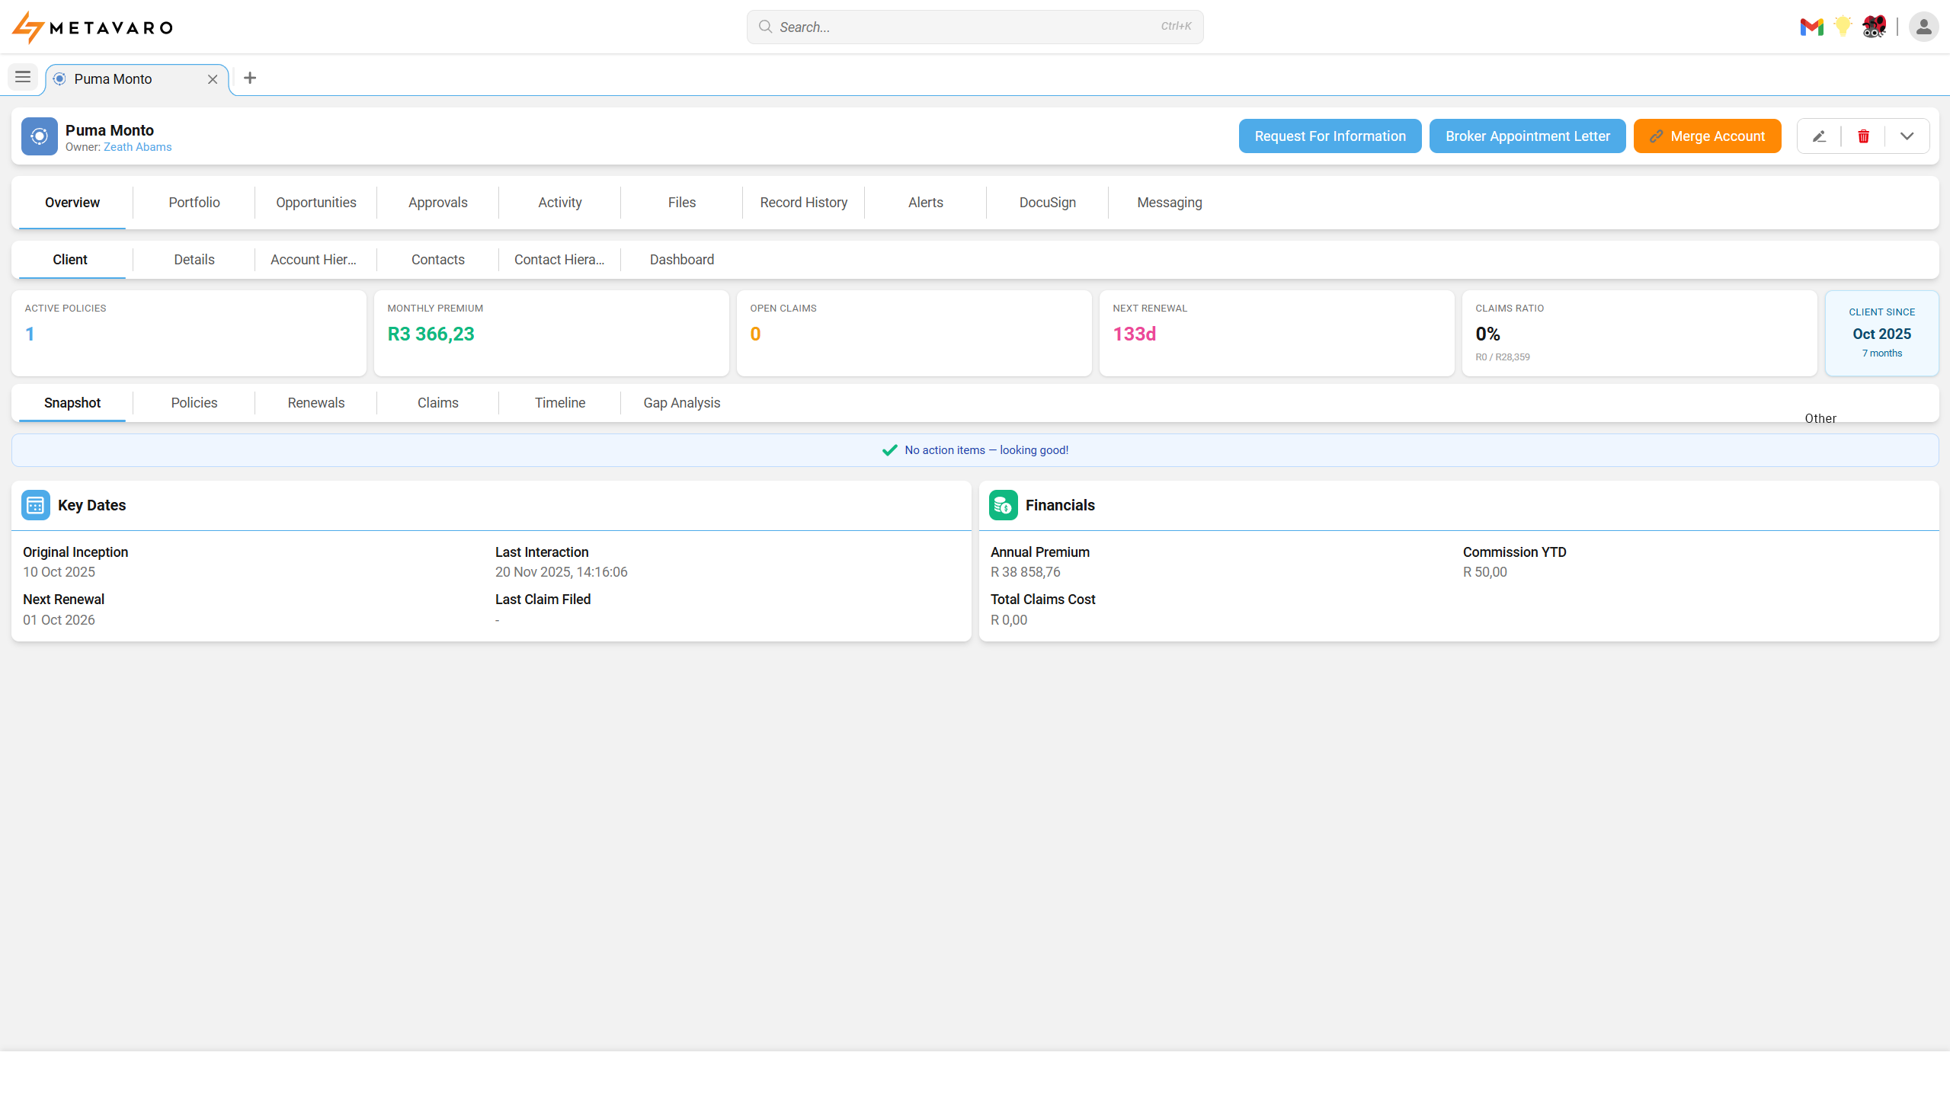This screenshot has width=1950, height=1097.
Task: Open the hamburger menu
Action: (x=23, y=77)
